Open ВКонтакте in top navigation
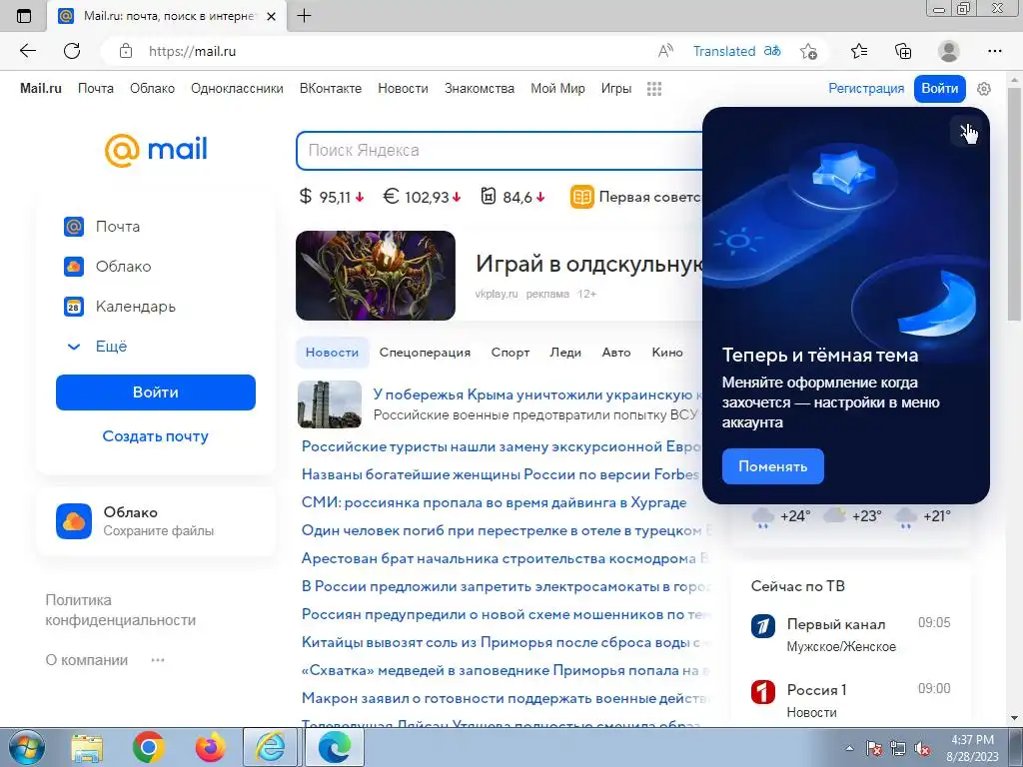 331,89
